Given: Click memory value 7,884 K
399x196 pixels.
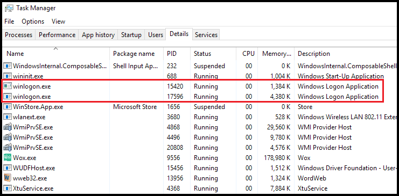Looking at the screenshot, I should click(x=279, y=188).
